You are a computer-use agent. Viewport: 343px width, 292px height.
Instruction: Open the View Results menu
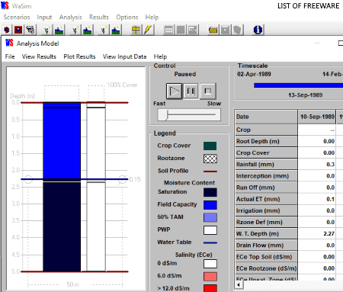[x=39, y=56]
